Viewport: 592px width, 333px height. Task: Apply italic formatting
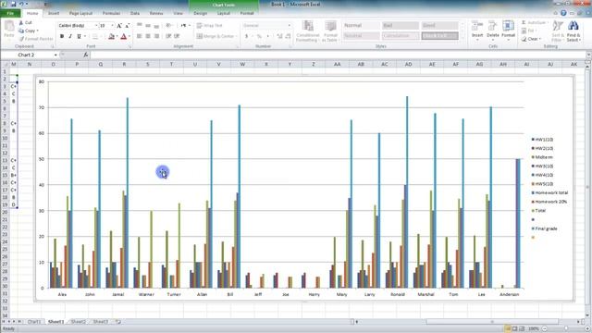tap(70, 36)
